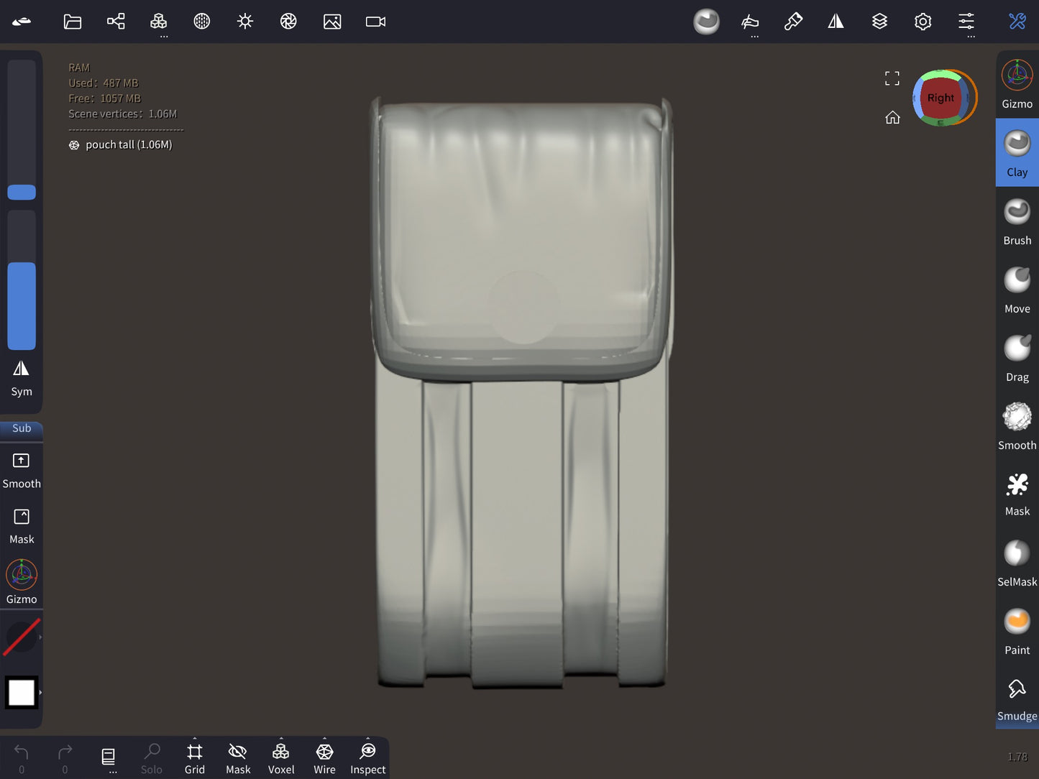Open the Layers stack menu
This screenshot has width=1039, height=779.
click(x=879, y=22)
